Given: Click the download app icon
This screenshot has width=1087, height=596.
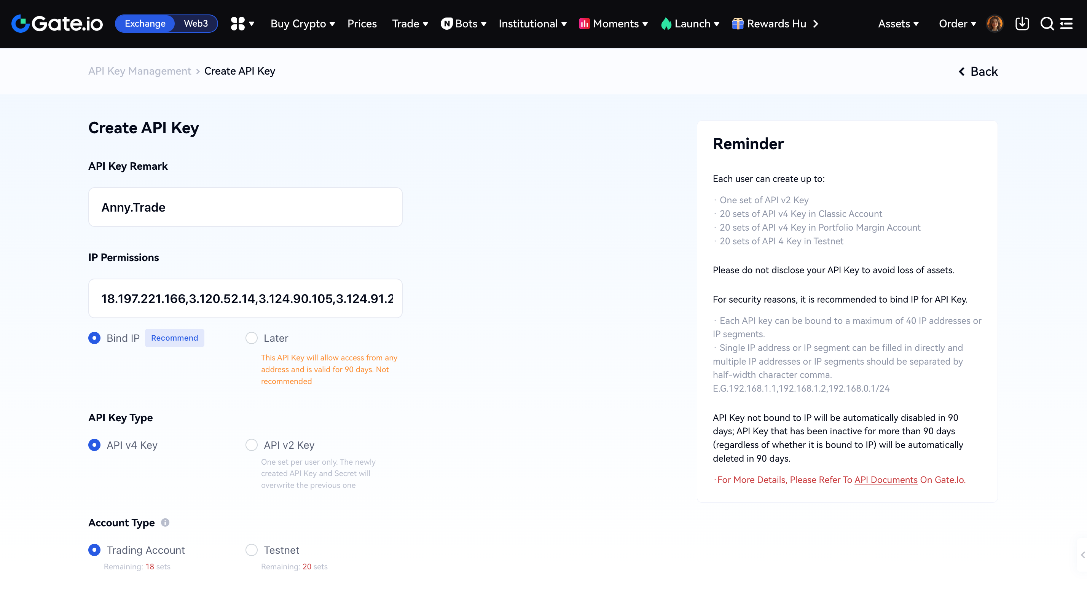Looking at the screenshot, I should pyautogui.click(x=1022, y=24).
